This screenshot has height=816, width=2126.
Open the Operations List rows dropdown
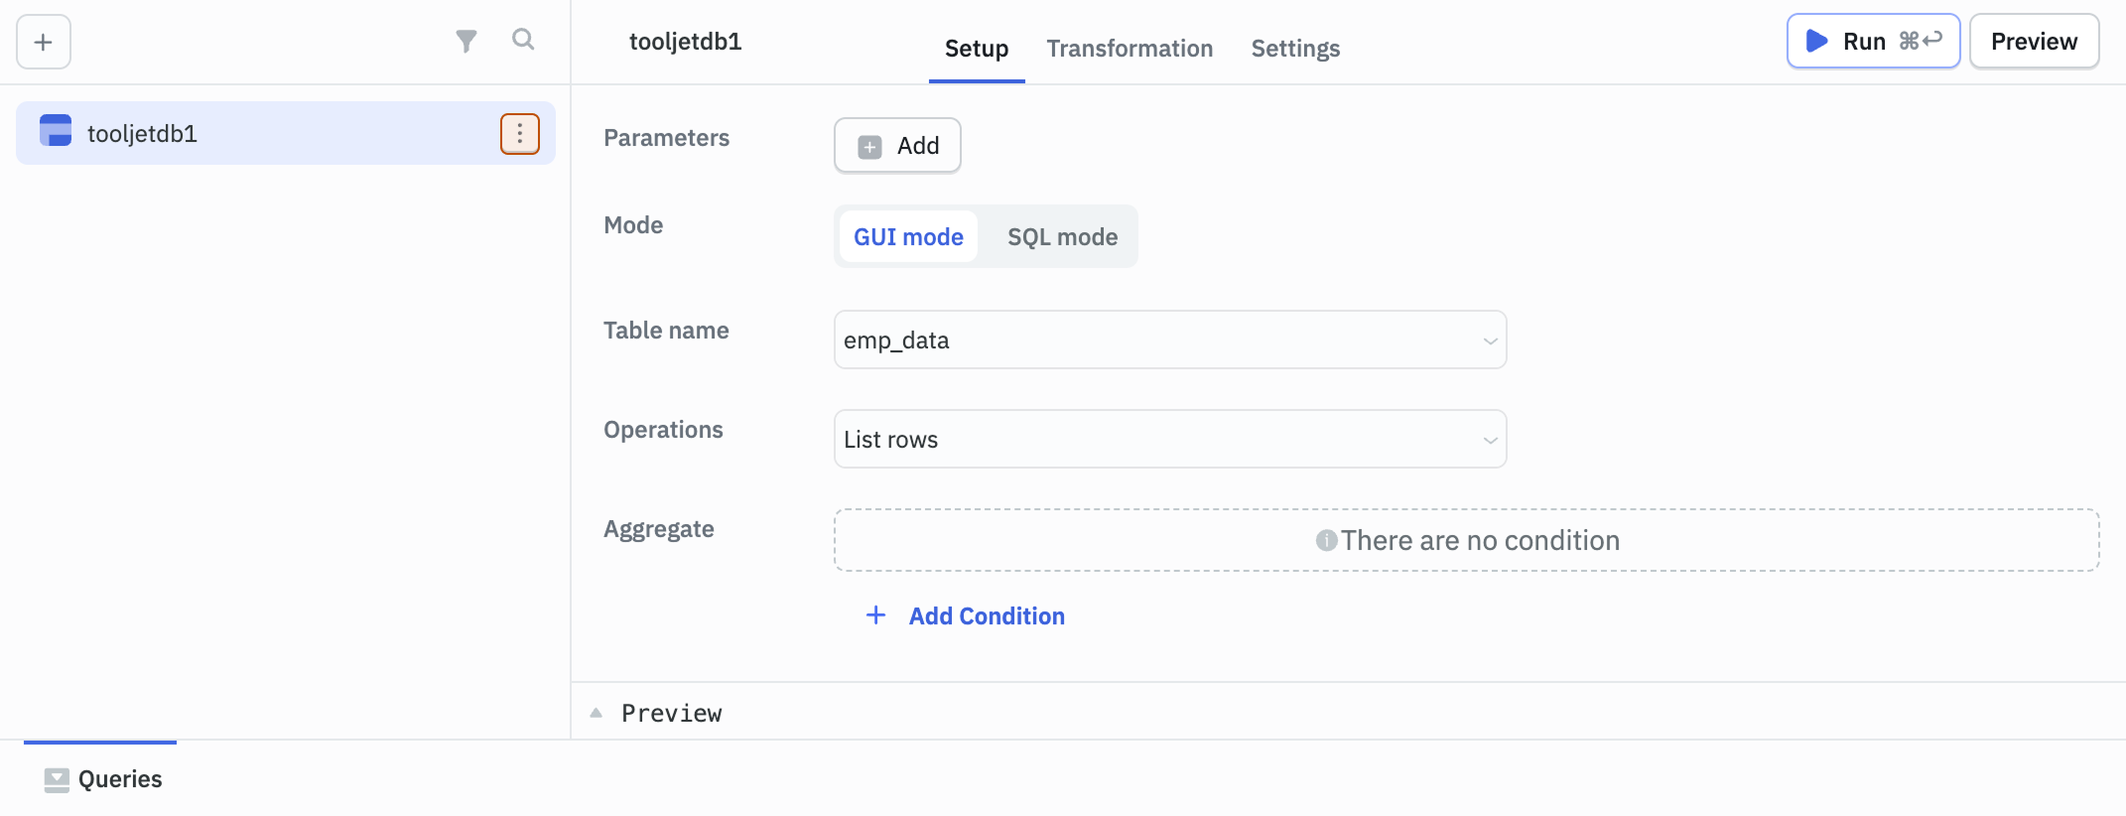[1170, 439]
